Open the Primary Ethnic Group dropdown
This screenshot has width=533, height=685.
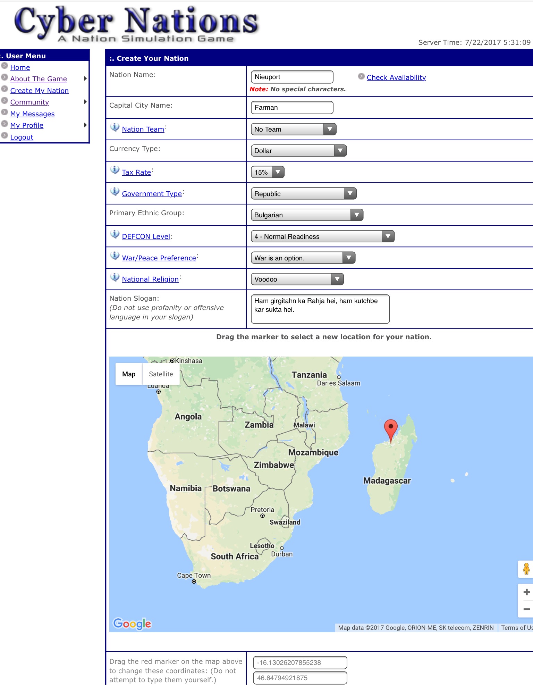pyautogui.click(x=307, y=215)
